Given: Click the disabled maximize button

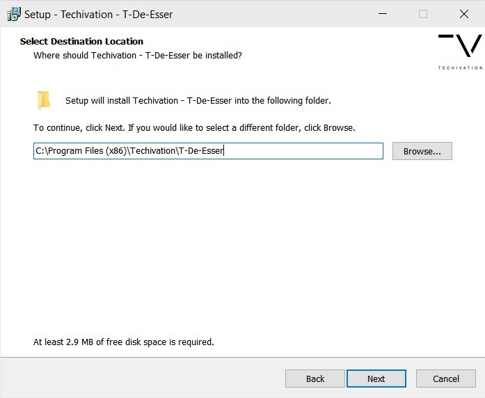Looking at the screenshot, I should click(423, 14).
